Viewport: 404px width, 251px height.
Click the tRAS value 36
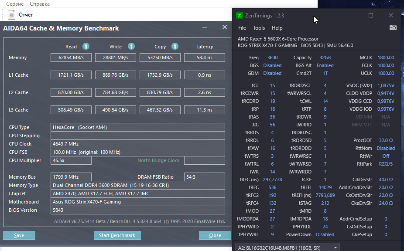(x=272, y=117)
